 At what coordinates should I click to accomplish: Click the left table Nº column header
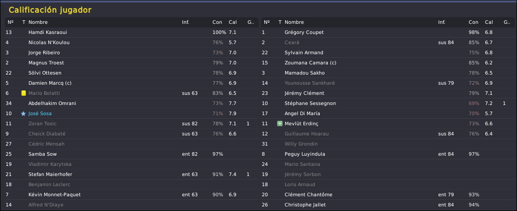tap(11, 22)
